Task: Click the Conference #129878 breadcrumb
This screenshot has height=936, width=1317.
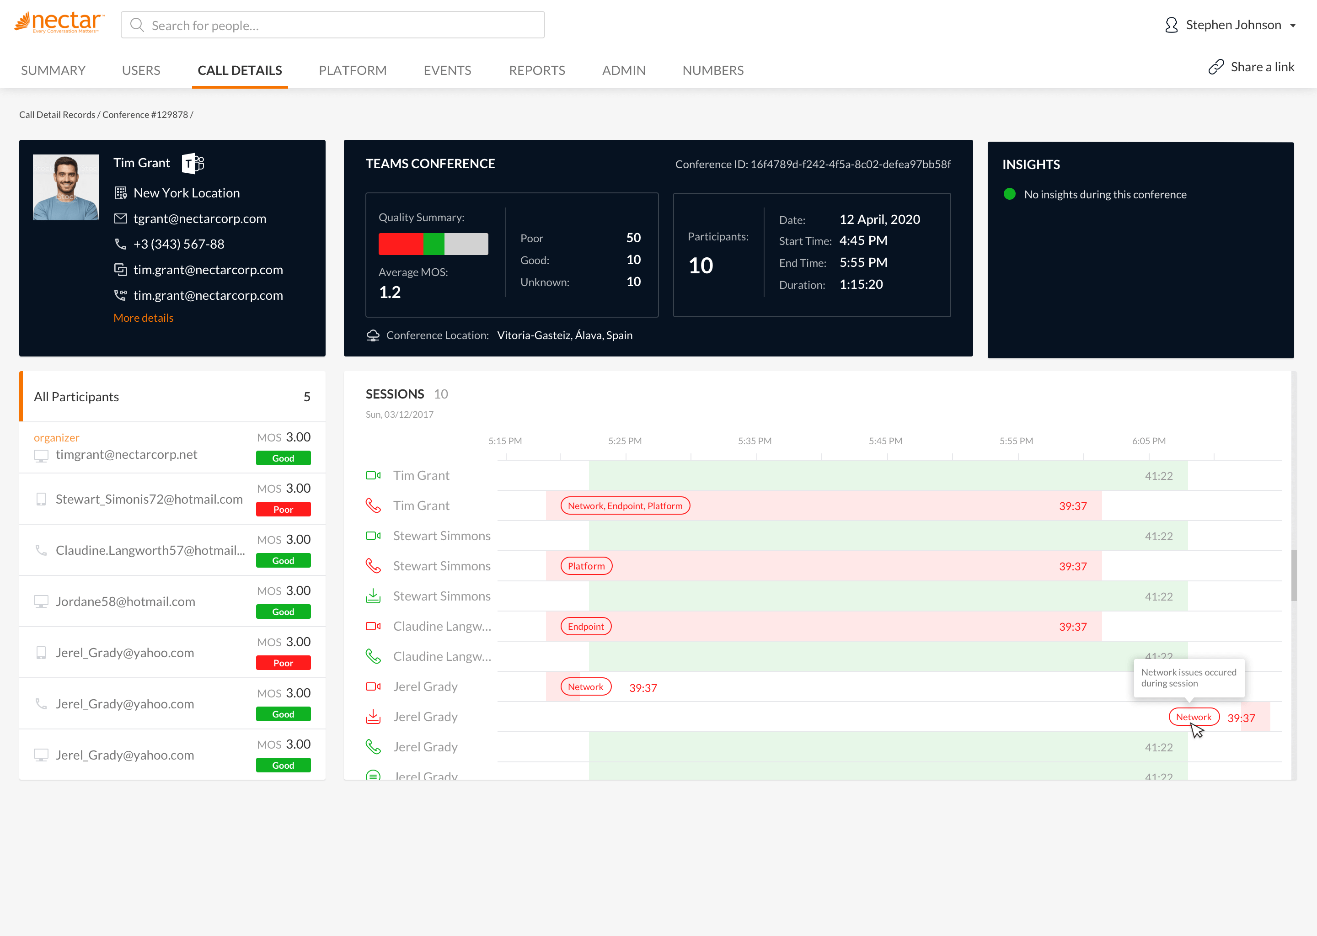Action: coord(145,115)
